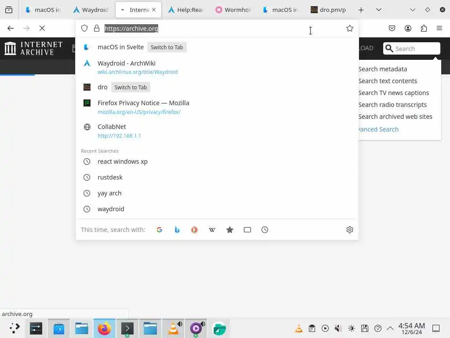Select recent search "yay arch"

point(217,193)
